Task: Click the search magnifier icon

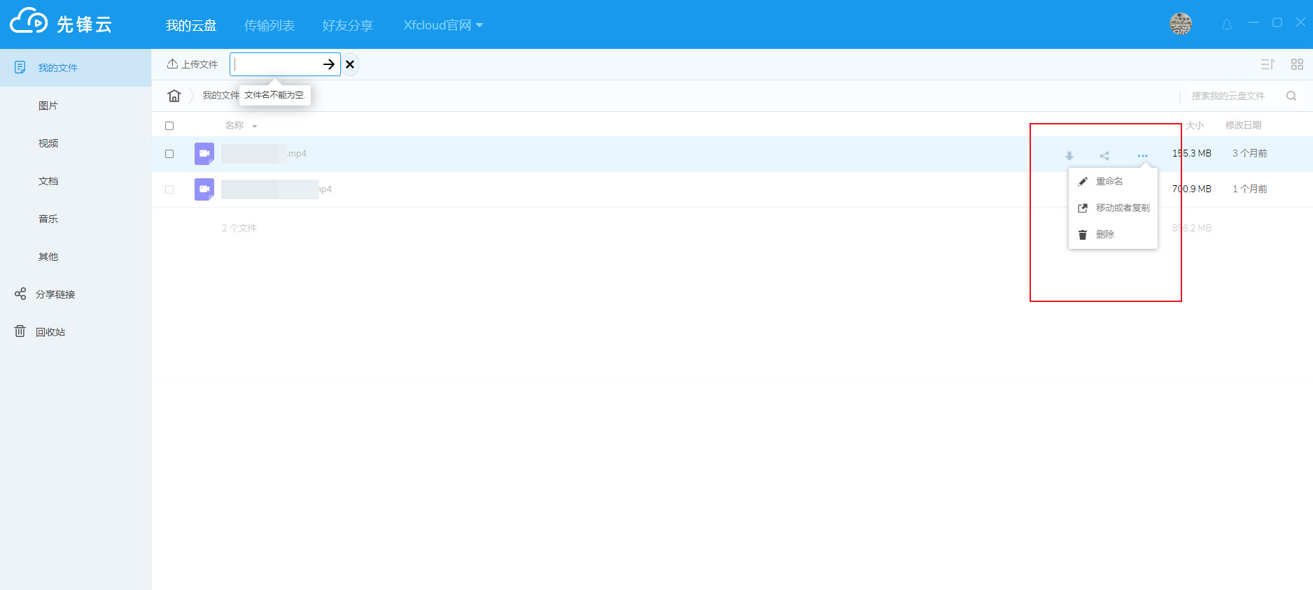Action: 1291,96
